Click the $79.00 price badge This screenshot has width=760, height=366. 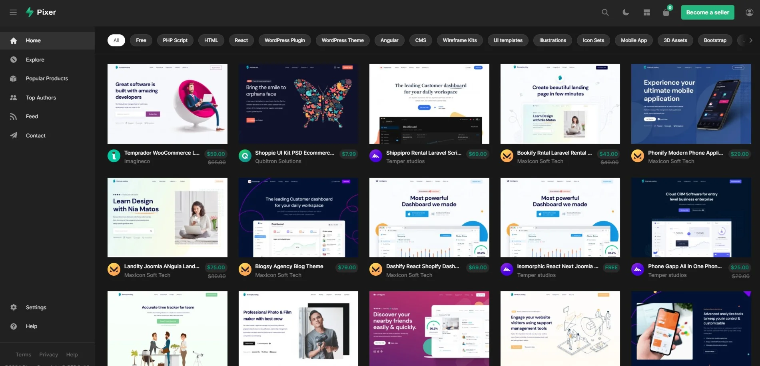pos(347,267)
